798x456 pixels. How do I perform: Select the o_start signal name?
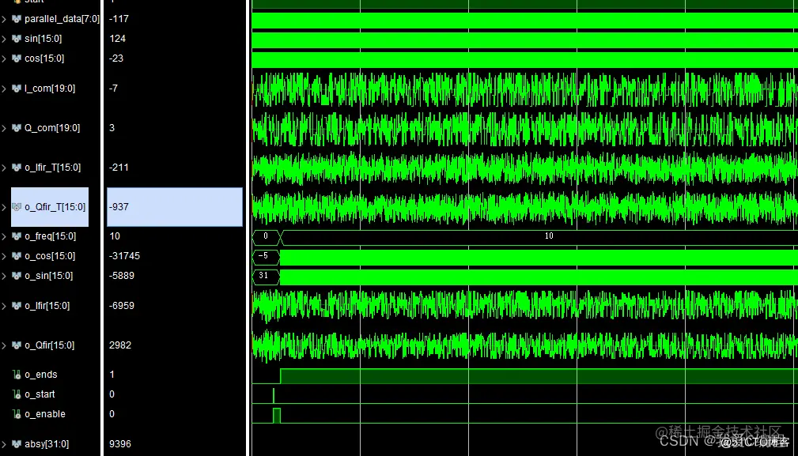point(40,394)
